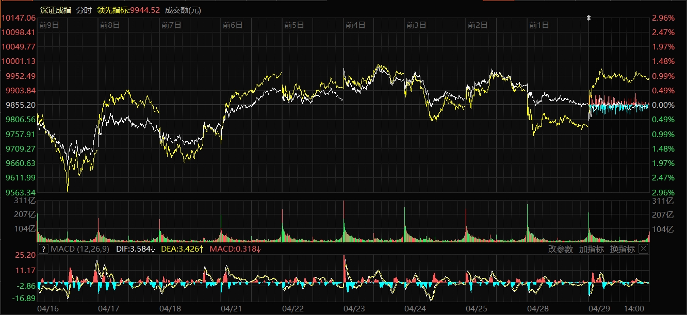Click the 9709.27 price axis label

tap(21, 148)
